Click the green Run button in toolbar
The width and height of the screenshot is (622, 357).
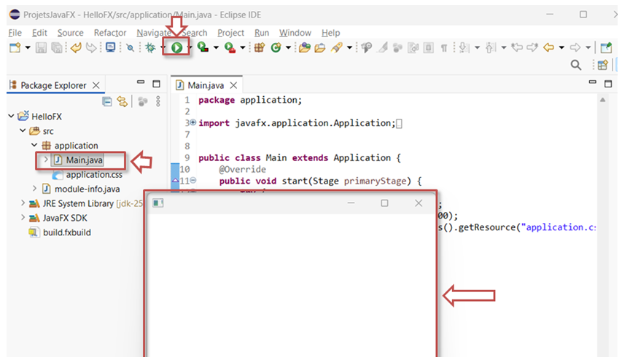click(176, 47)
